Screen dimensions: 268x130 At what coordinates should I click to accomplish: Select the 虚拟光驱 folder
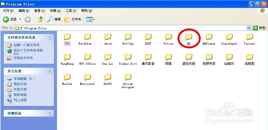(x=189, y=59)
